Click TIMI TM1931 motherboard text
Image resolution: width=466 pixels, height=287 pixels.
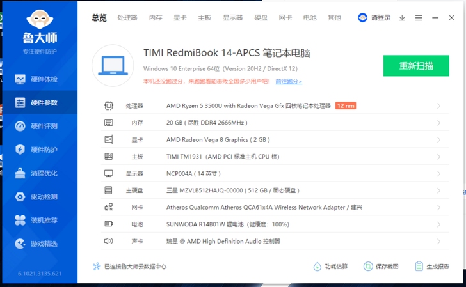coord(223,157)
